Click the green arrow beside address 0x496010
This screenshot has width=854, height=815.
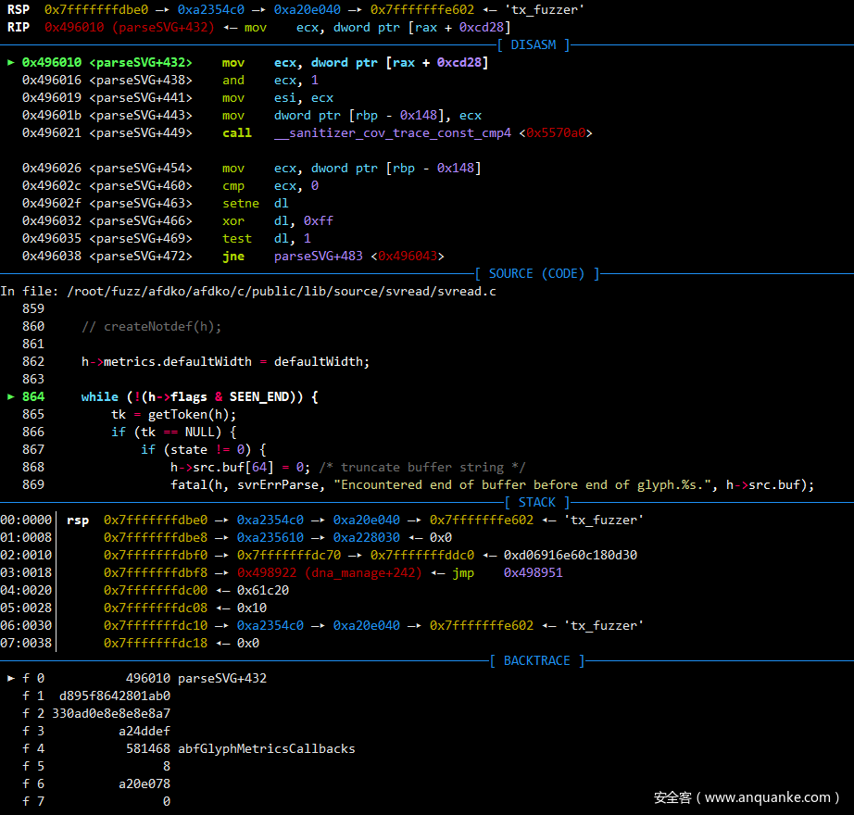coord(11,63)
